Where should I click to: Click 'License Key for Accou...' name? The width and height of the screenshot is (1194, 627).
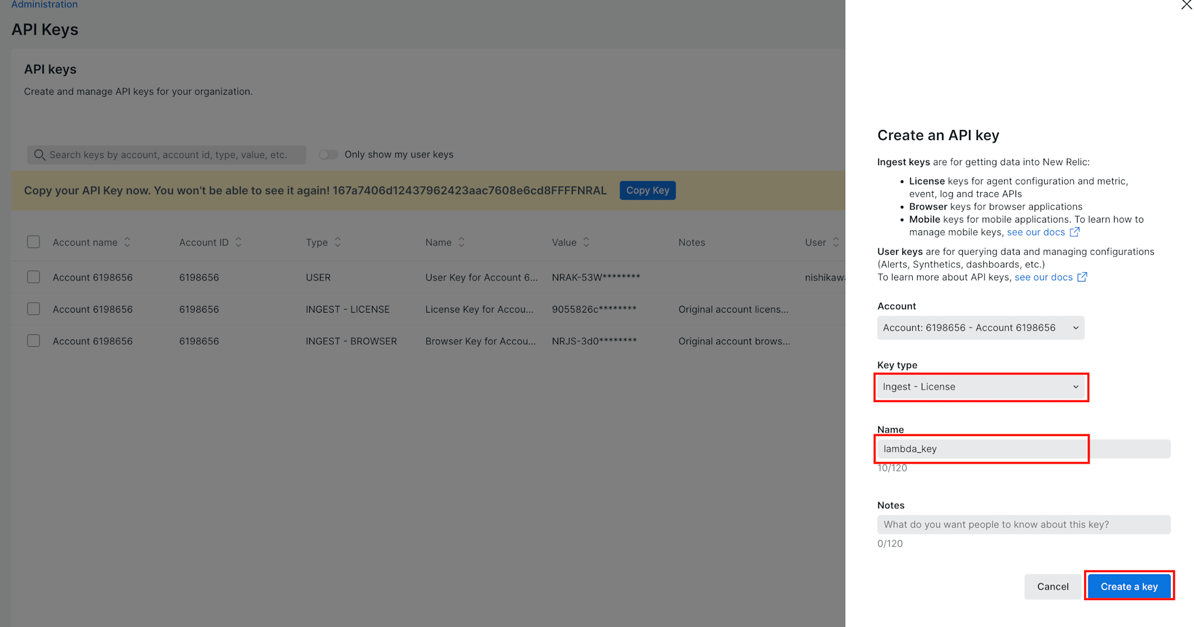coord(479,309)
